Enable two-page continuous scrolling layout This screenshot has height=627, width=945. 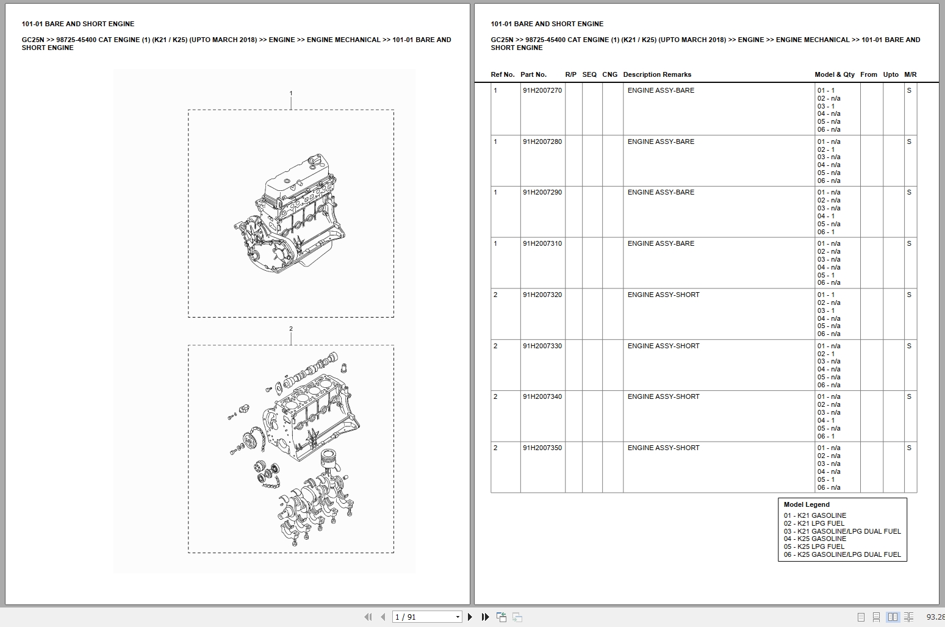909,617
